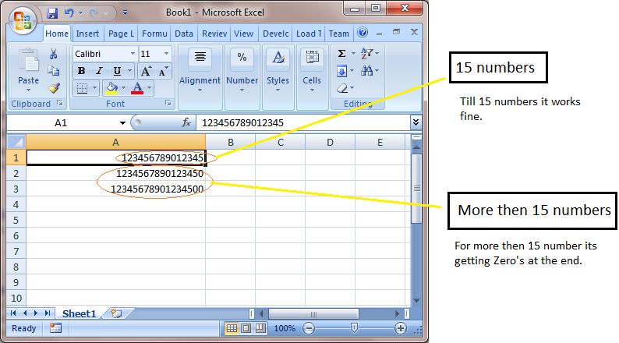This screenshot has width=619, height=343.
Task: Click the Paste clipboard icon
Action: [28, 61]
